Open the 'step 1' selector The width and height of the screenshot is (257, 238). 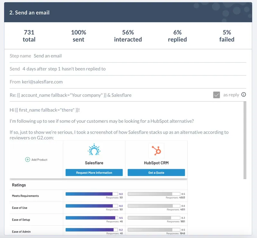[x=54, y=69]
